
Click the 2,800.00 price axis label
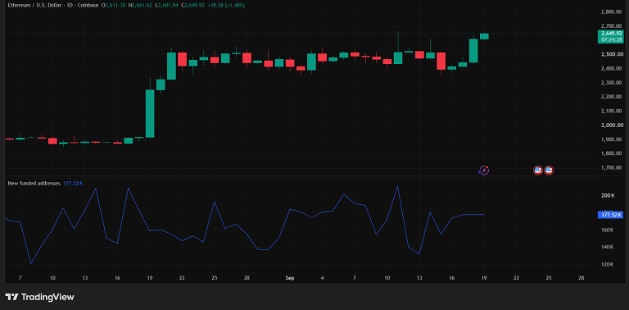click(612, 12)
